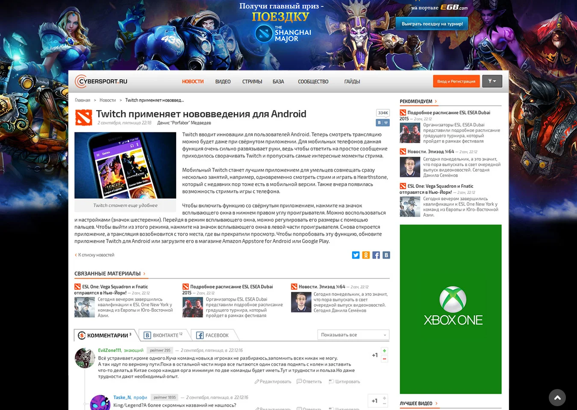The width and height of the screenshot is (577, 410).
Task: Click the Shanghai Major logo in the banner
Action: pos(283,33)
